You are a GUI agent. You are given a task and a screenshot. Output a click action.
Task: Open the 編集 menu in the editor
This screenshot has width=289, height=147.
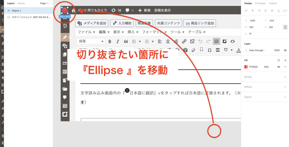(104, 32)
